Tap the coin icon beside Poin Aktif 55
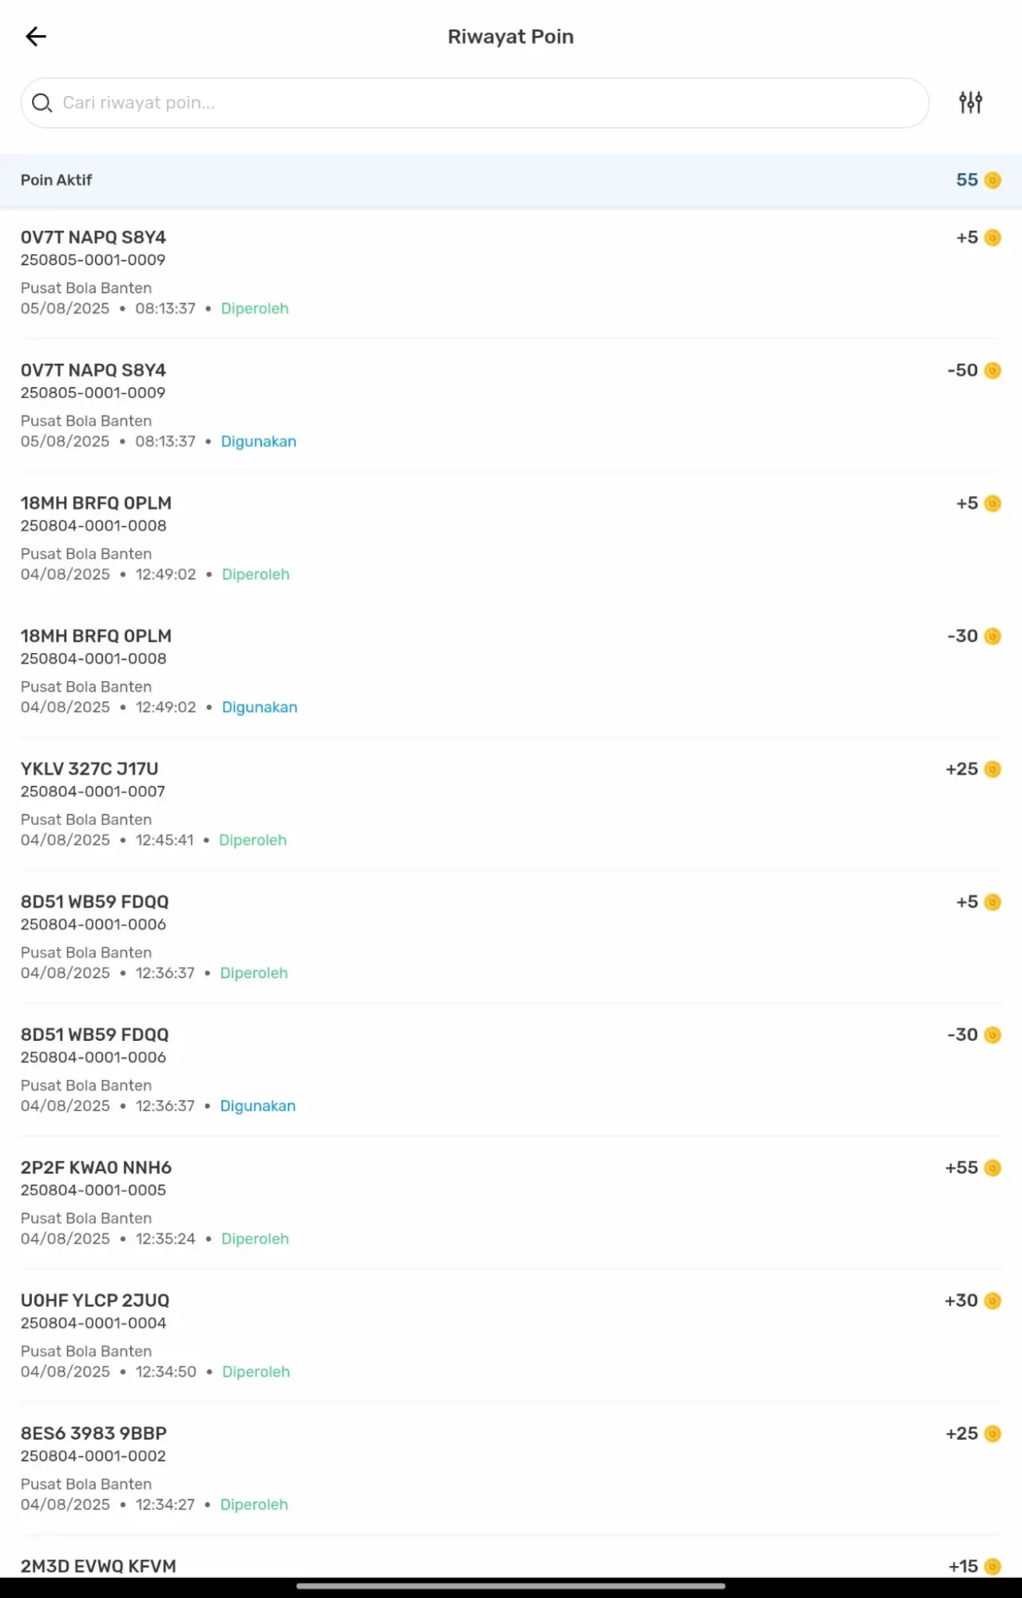The width and height of the screenshot is (1022, 1598). (x=992, y=181)
